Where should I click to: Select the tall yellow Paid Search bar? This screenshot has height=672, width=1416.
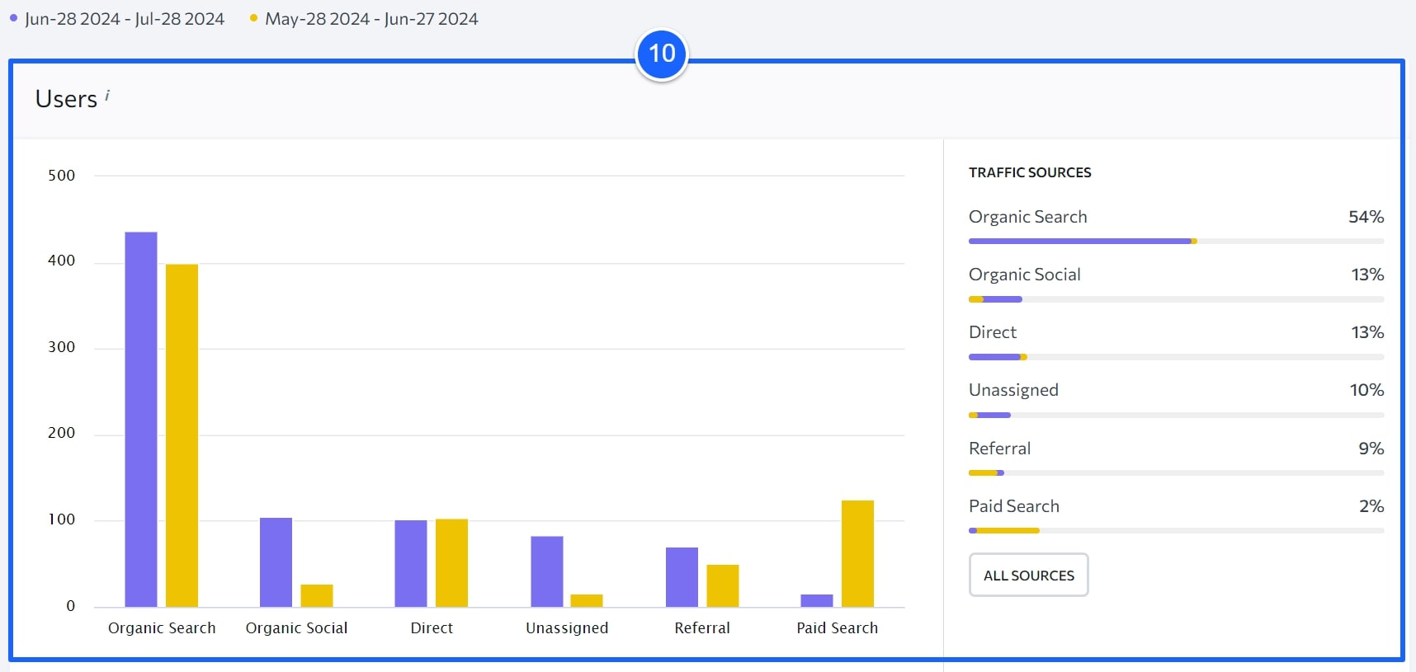point(857,553)
